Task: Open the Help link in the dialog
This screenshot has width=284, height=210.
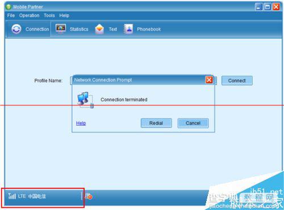Action: coord(81,123)
